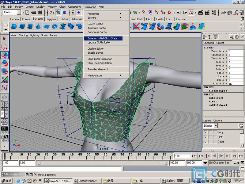This screenshot has width=245, height=184.
Task: Expand the Manipulators submenu
Action: coord(104,75)
